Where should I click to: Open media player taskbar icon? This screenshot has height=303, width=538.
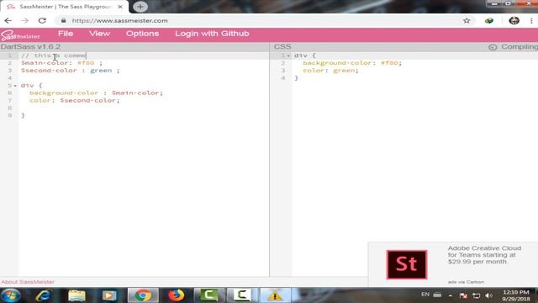tap(109, 295)
